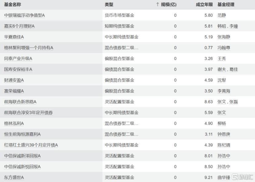
Task: Click 孙浩中 in the 中信保诚新泽回报A row
Action: point(224,156)
